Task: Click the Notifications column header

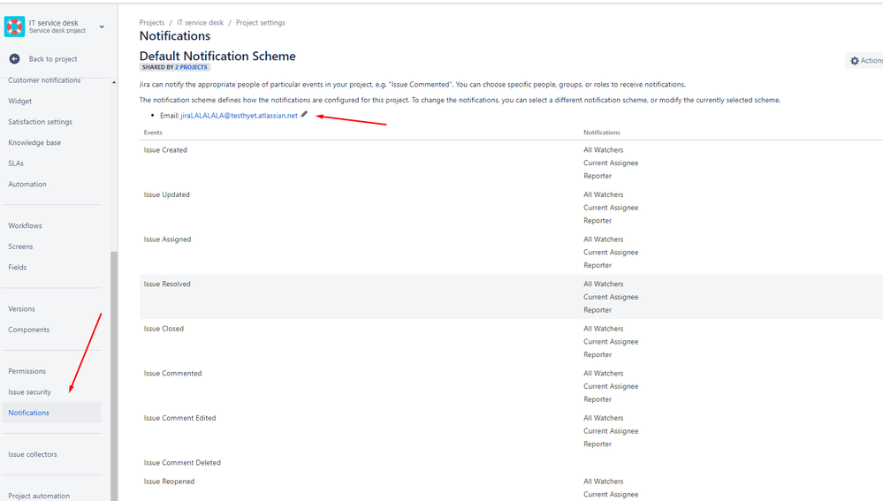Action: 601,133
